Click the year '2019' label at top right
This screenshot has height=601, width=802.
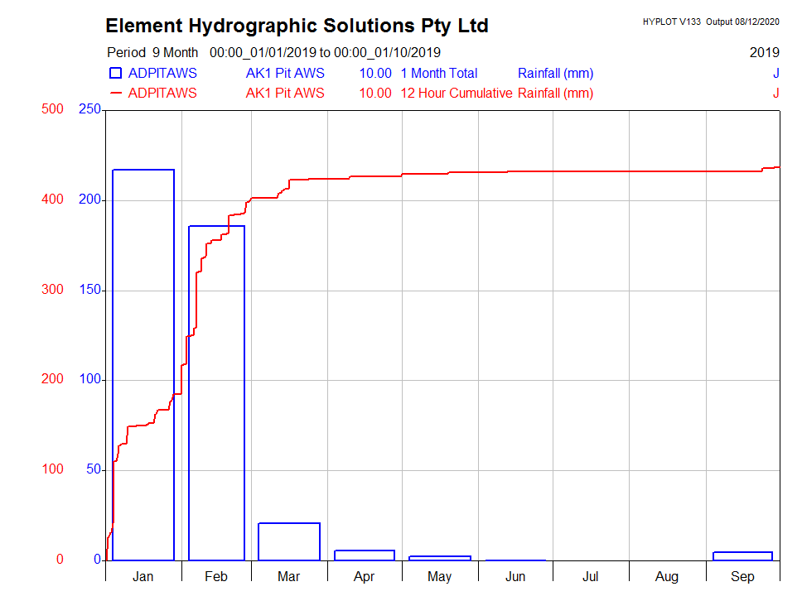point(764,53)
